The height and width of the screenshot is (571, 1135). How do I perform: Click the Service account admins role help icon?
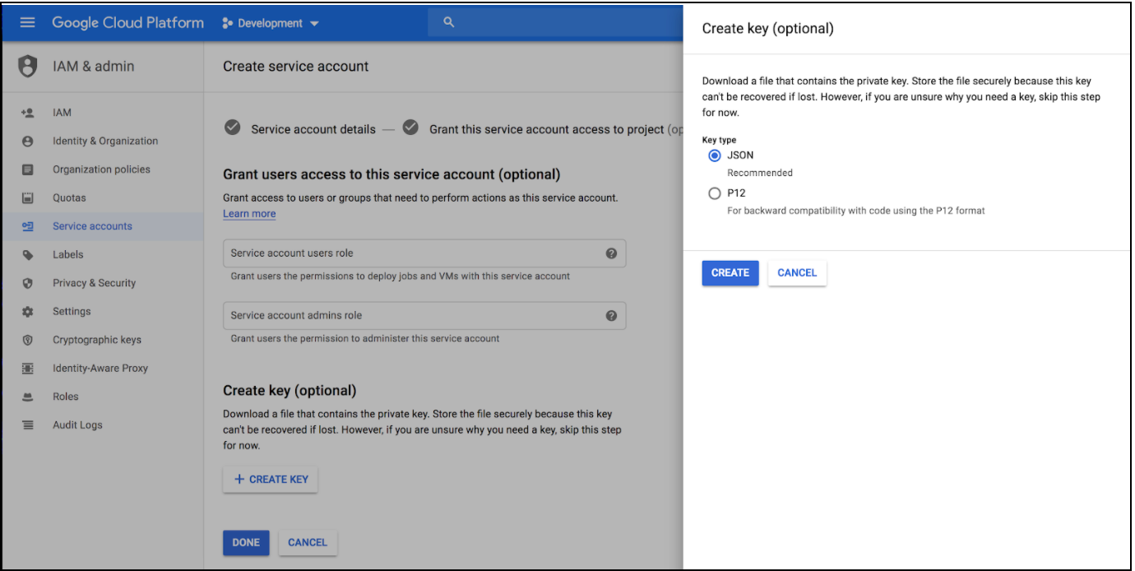click(x=611, y=315)
